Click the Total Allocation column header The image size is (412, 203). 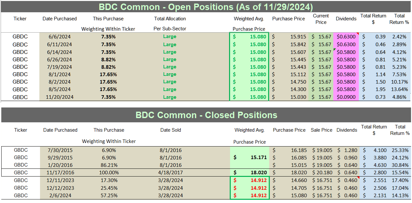pos(170,19)
